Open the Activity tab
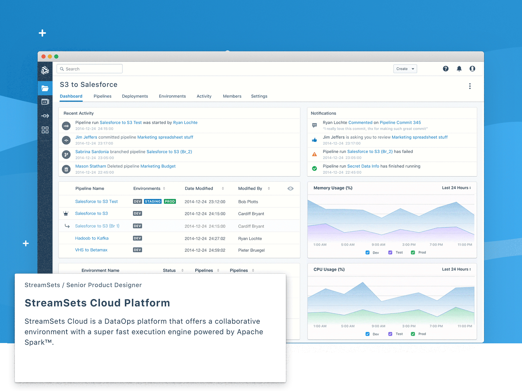Screen dimensions: 522x391 click(204, 96)
